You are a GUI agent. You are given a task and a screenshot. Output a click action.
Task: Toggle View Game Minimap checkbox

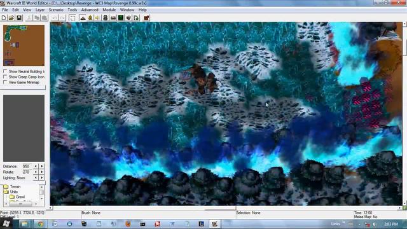pyautogui.click(x=5, y=82)
